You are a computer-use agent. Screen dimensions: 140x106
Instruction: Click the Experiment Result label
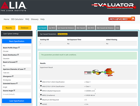click(46, 68)
